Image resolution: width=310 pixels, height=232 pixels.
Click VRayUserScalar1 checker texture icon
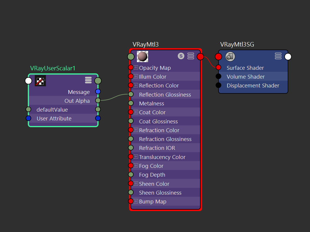(40, 81)
